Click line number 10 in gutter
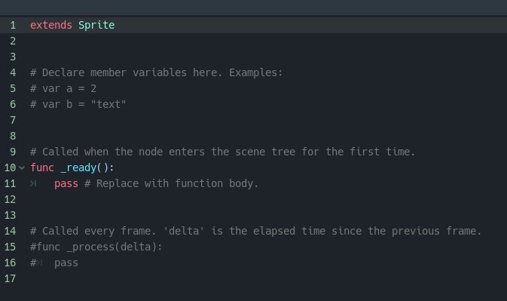The height and width of the screenshot is (301, 507). pos(10,167)
